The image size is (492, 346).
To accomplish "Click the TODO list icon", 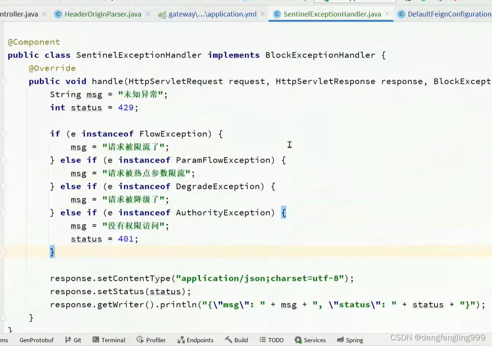I will coord(263,340).
